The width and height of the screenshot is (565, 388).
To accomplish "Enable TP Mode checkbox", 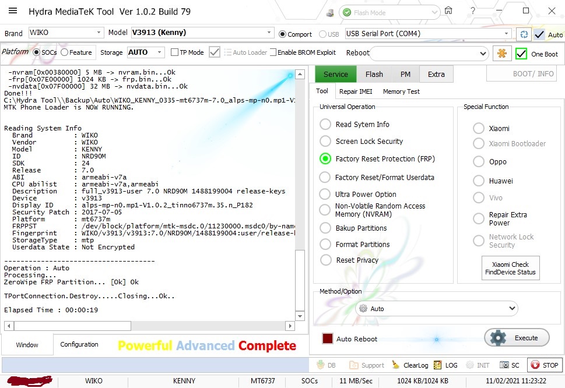I will point(174,52).
